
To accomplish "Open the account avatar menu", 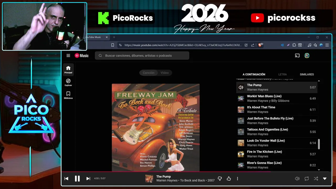I will pyautogui.click(x=307, y=56).
